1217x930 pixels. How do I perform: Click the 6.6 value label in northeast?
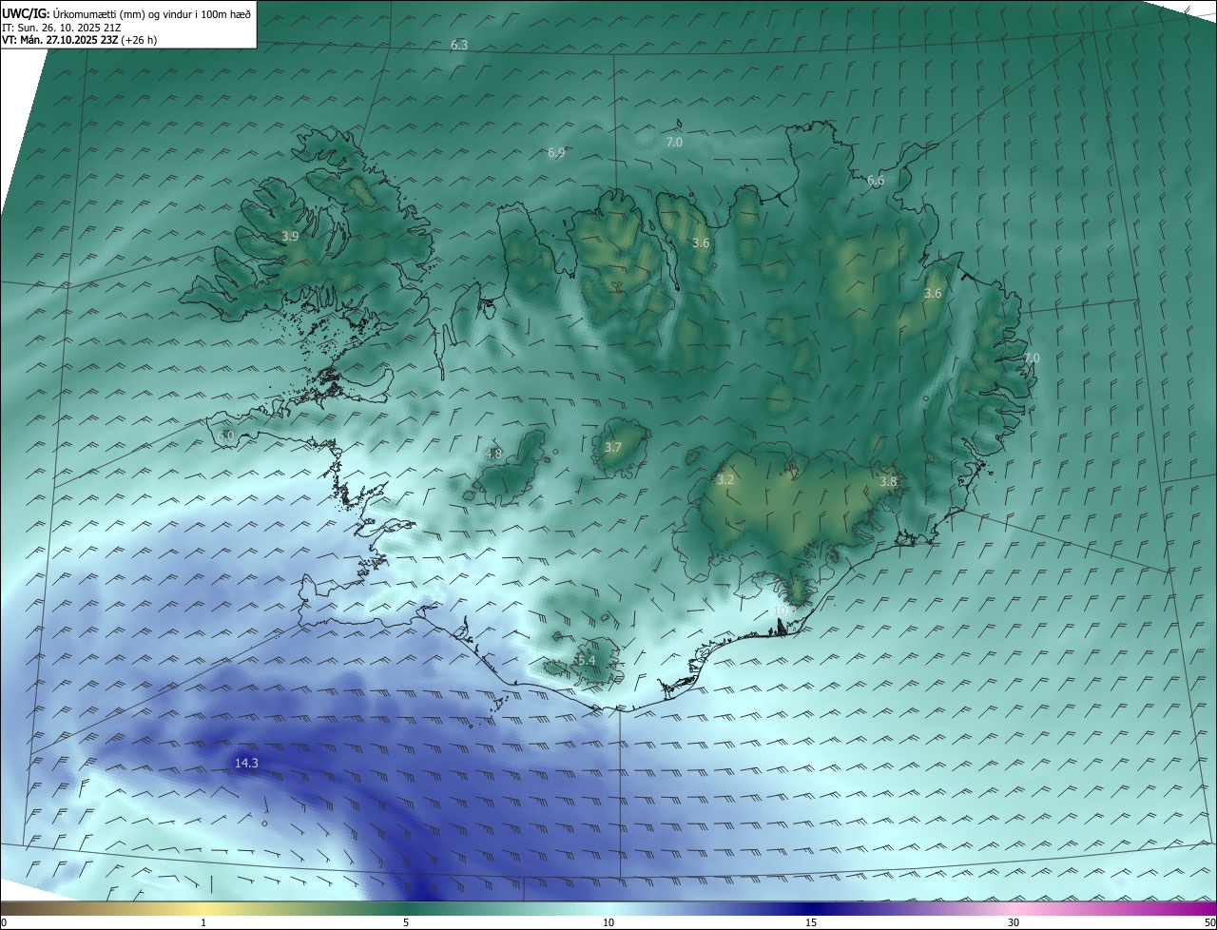(876, 180)
